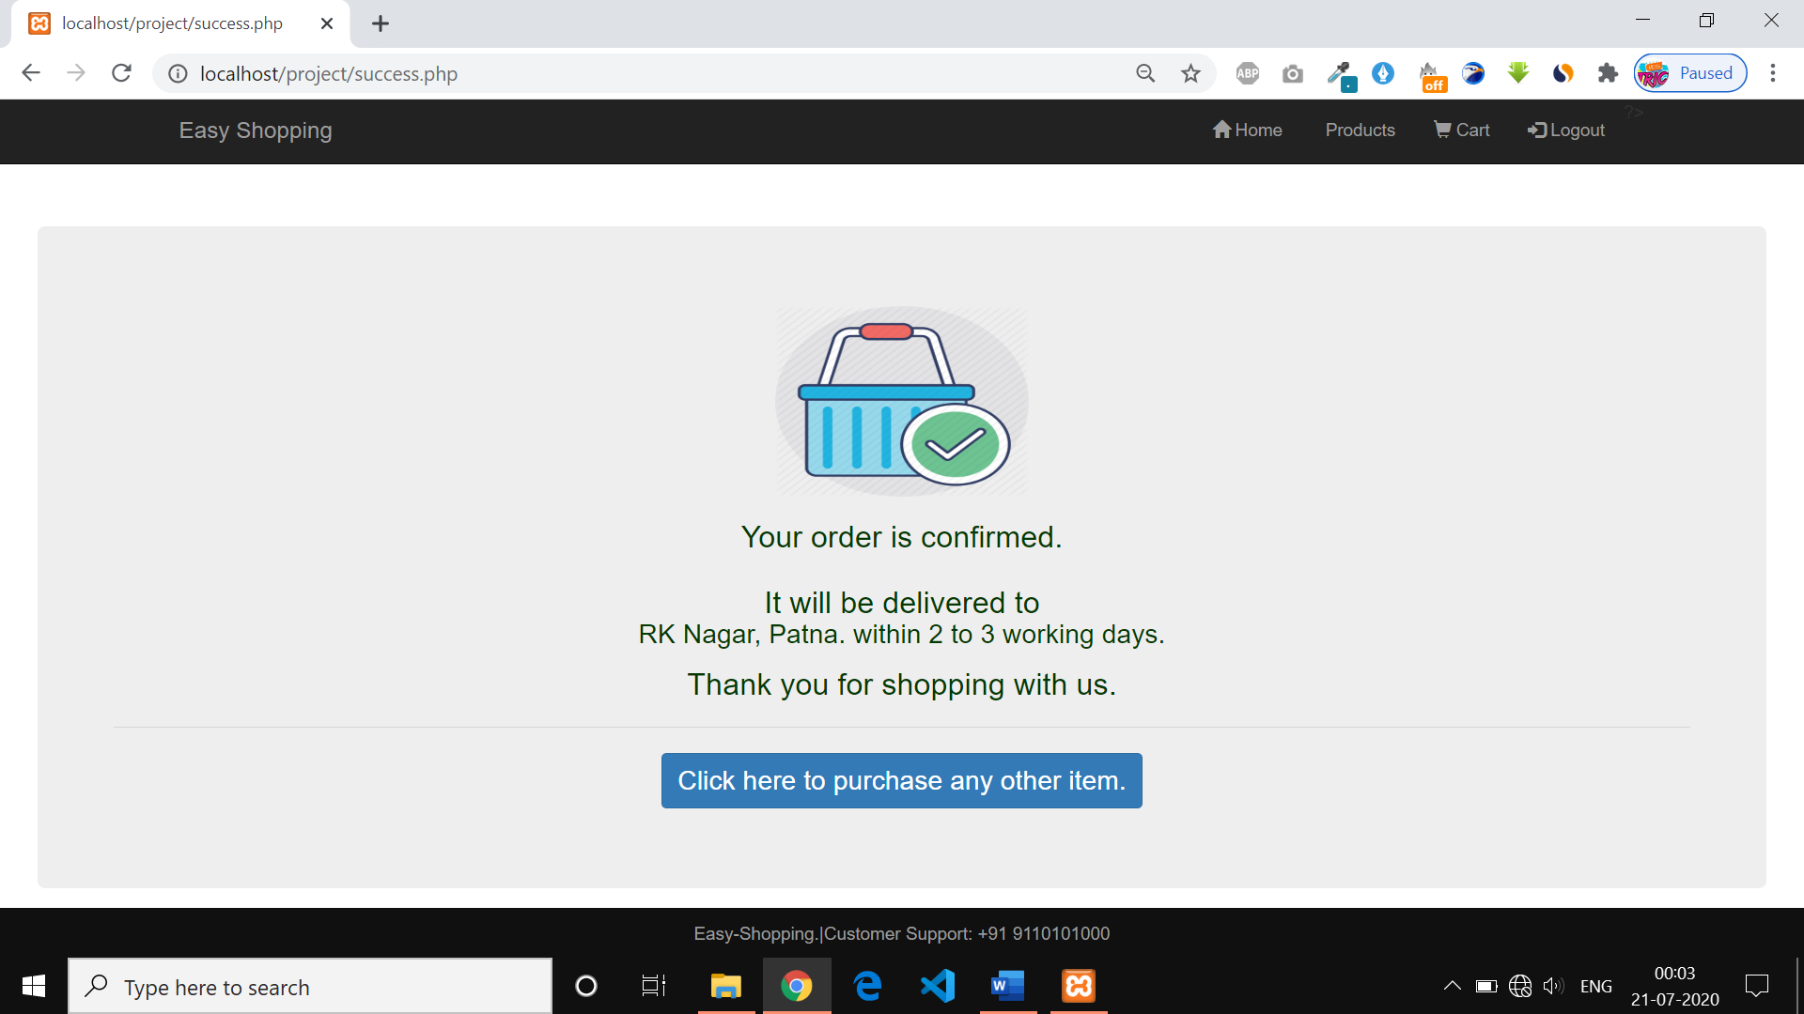Open the Products nav link

pos(1360,130)
